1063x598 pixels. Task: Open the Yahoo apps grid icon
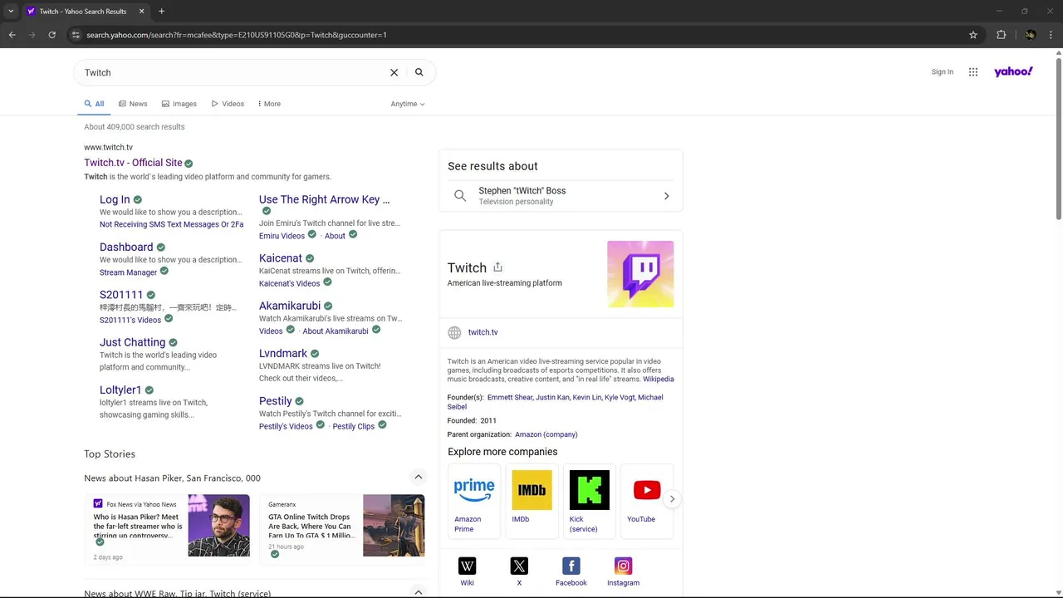tap(973, 72)
